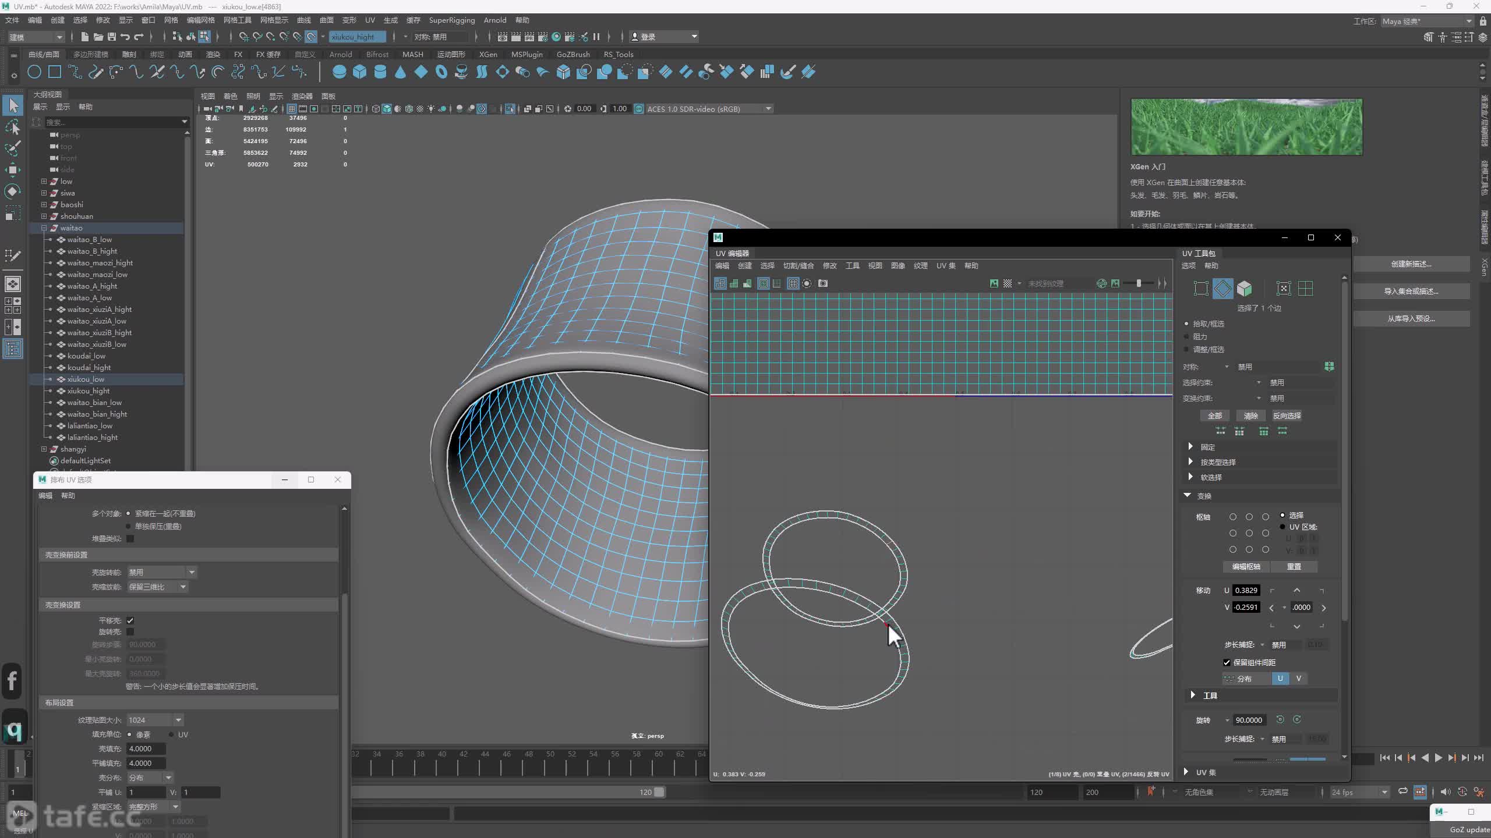Select the 调整/框选 radio option
The image size is (1491, 838).
click(x=1186, y=349)
